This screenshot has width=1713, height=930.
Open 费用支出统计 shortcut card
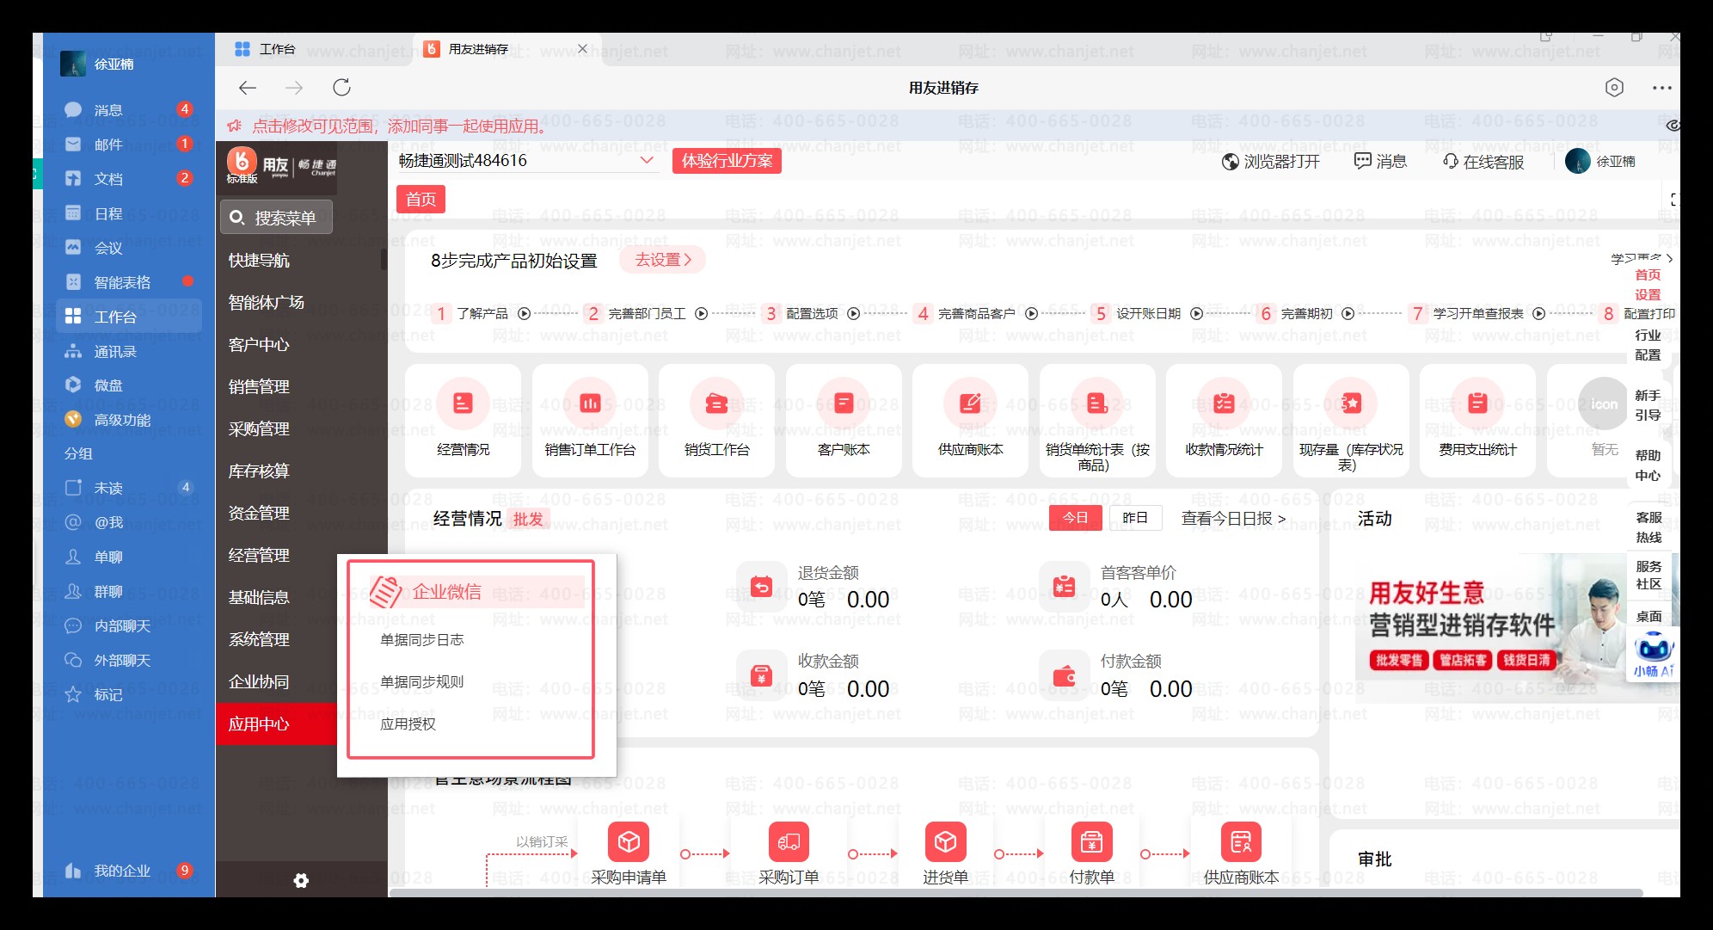(x=1477, y=420)
